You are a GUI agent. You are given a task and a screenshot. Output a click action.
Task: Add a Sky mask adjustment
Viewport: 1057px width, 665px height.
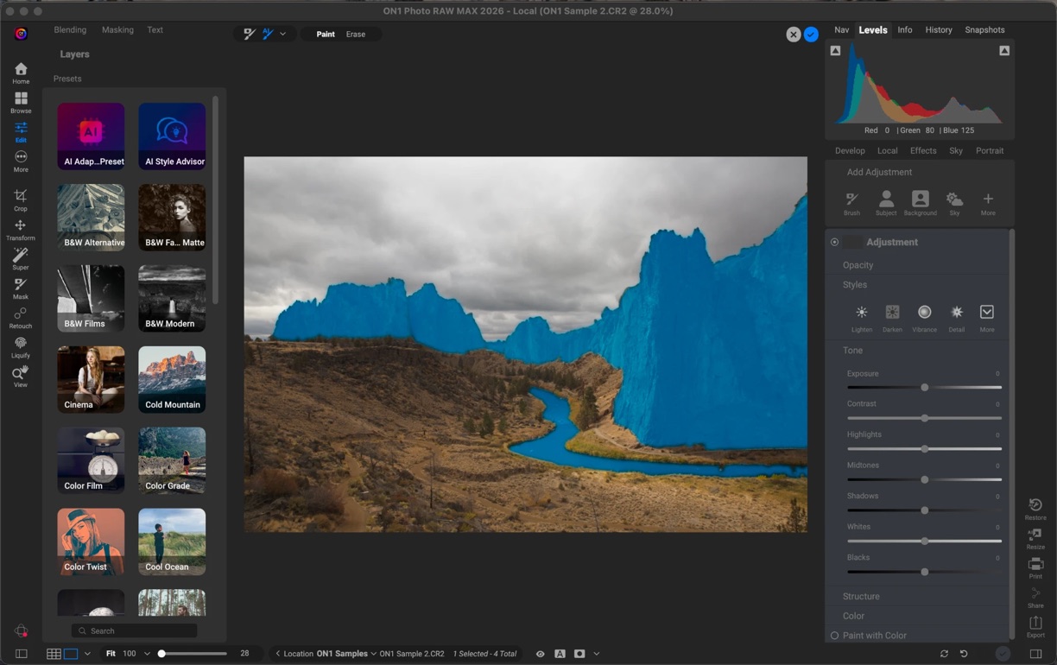pos(954,203)
